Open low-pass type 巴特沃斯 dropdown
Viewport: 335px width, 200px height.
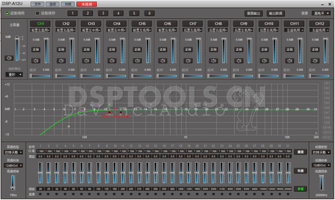click(321, 153)
